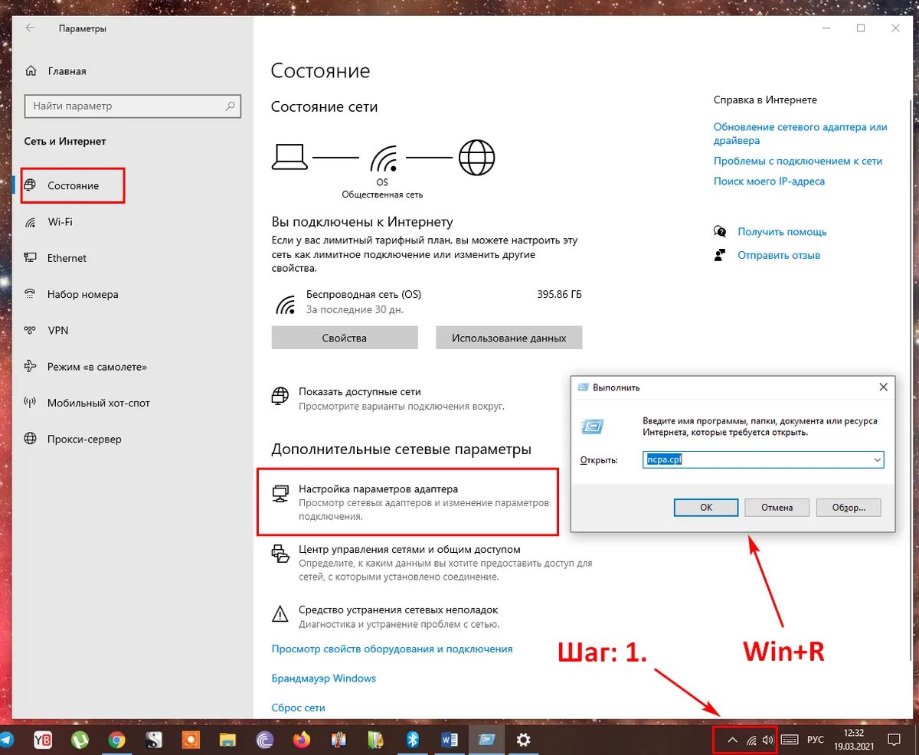Screen dimensions: 919x755
Task: Open Обновление сетевого адаптера или драйвера help link
Action: [800, 134]
